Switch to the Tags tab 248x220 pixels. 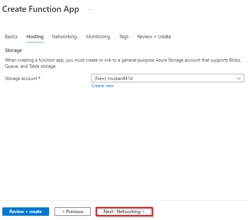124,37
